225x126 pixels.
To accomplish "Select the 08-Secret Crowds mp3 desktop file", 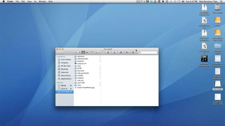I will [204, 61].
